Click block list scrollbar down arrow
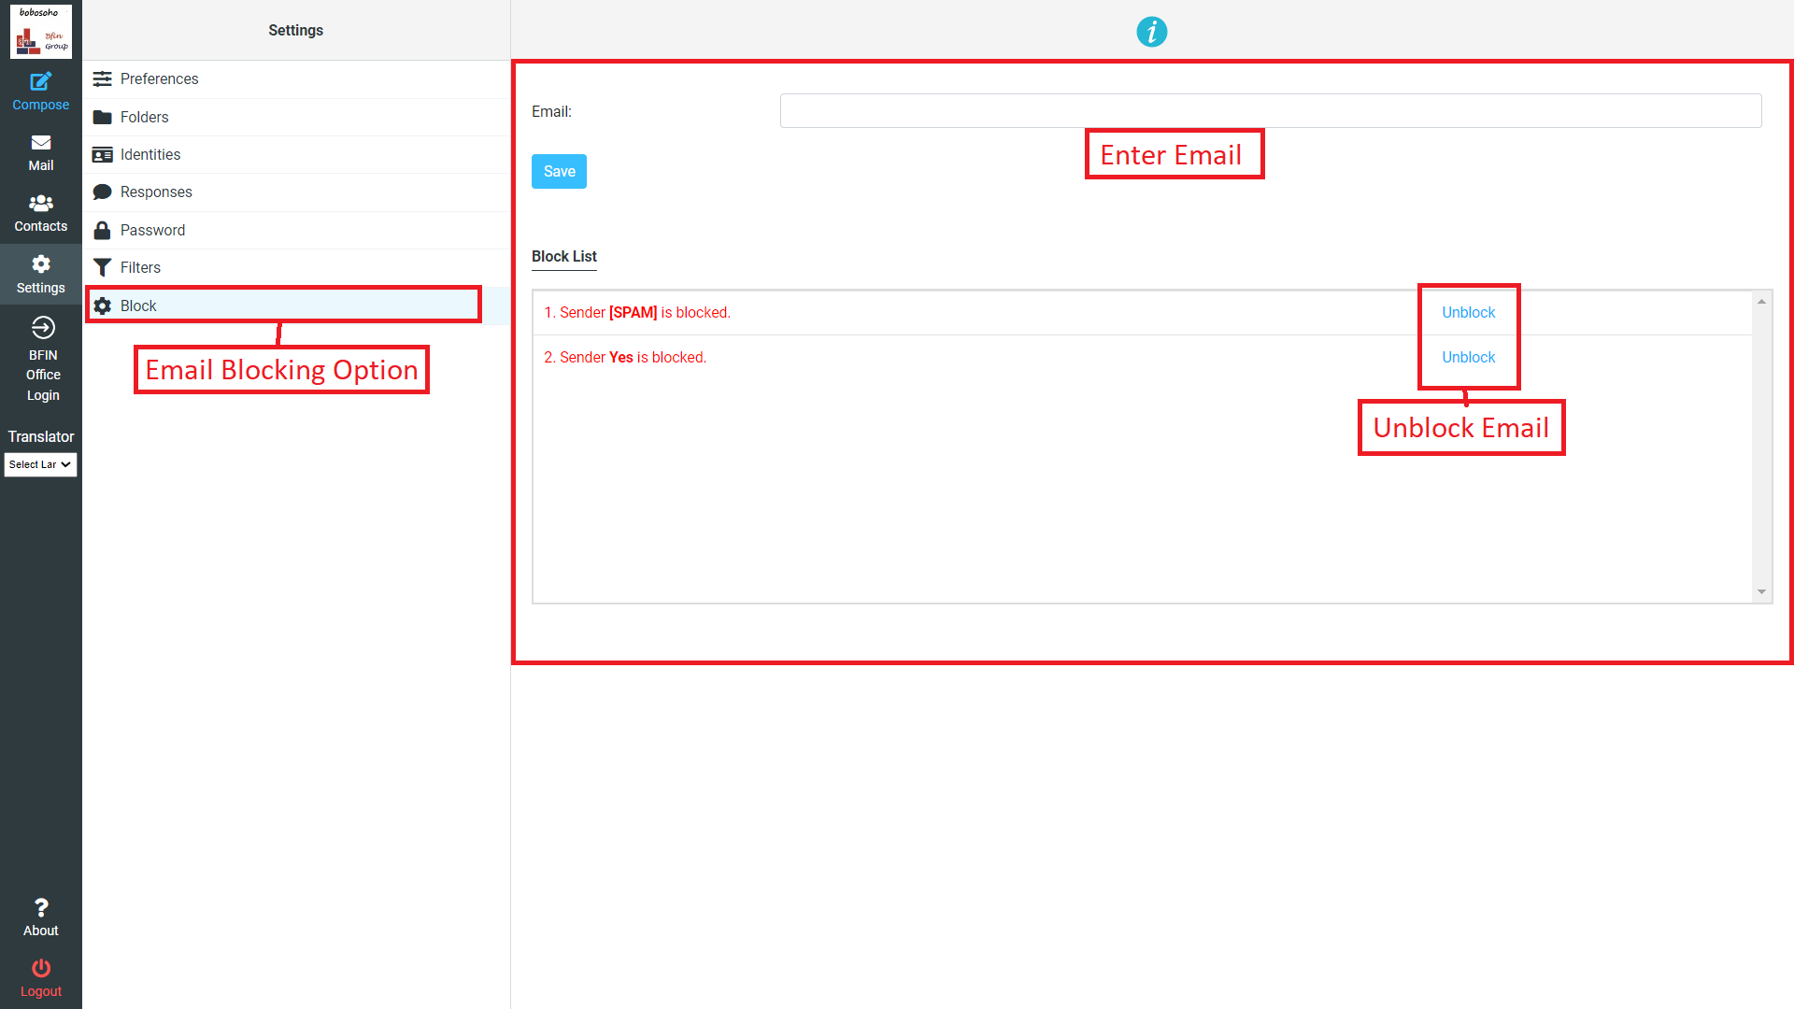This screenshot has height=1009, width=1794. point(1761,592)
